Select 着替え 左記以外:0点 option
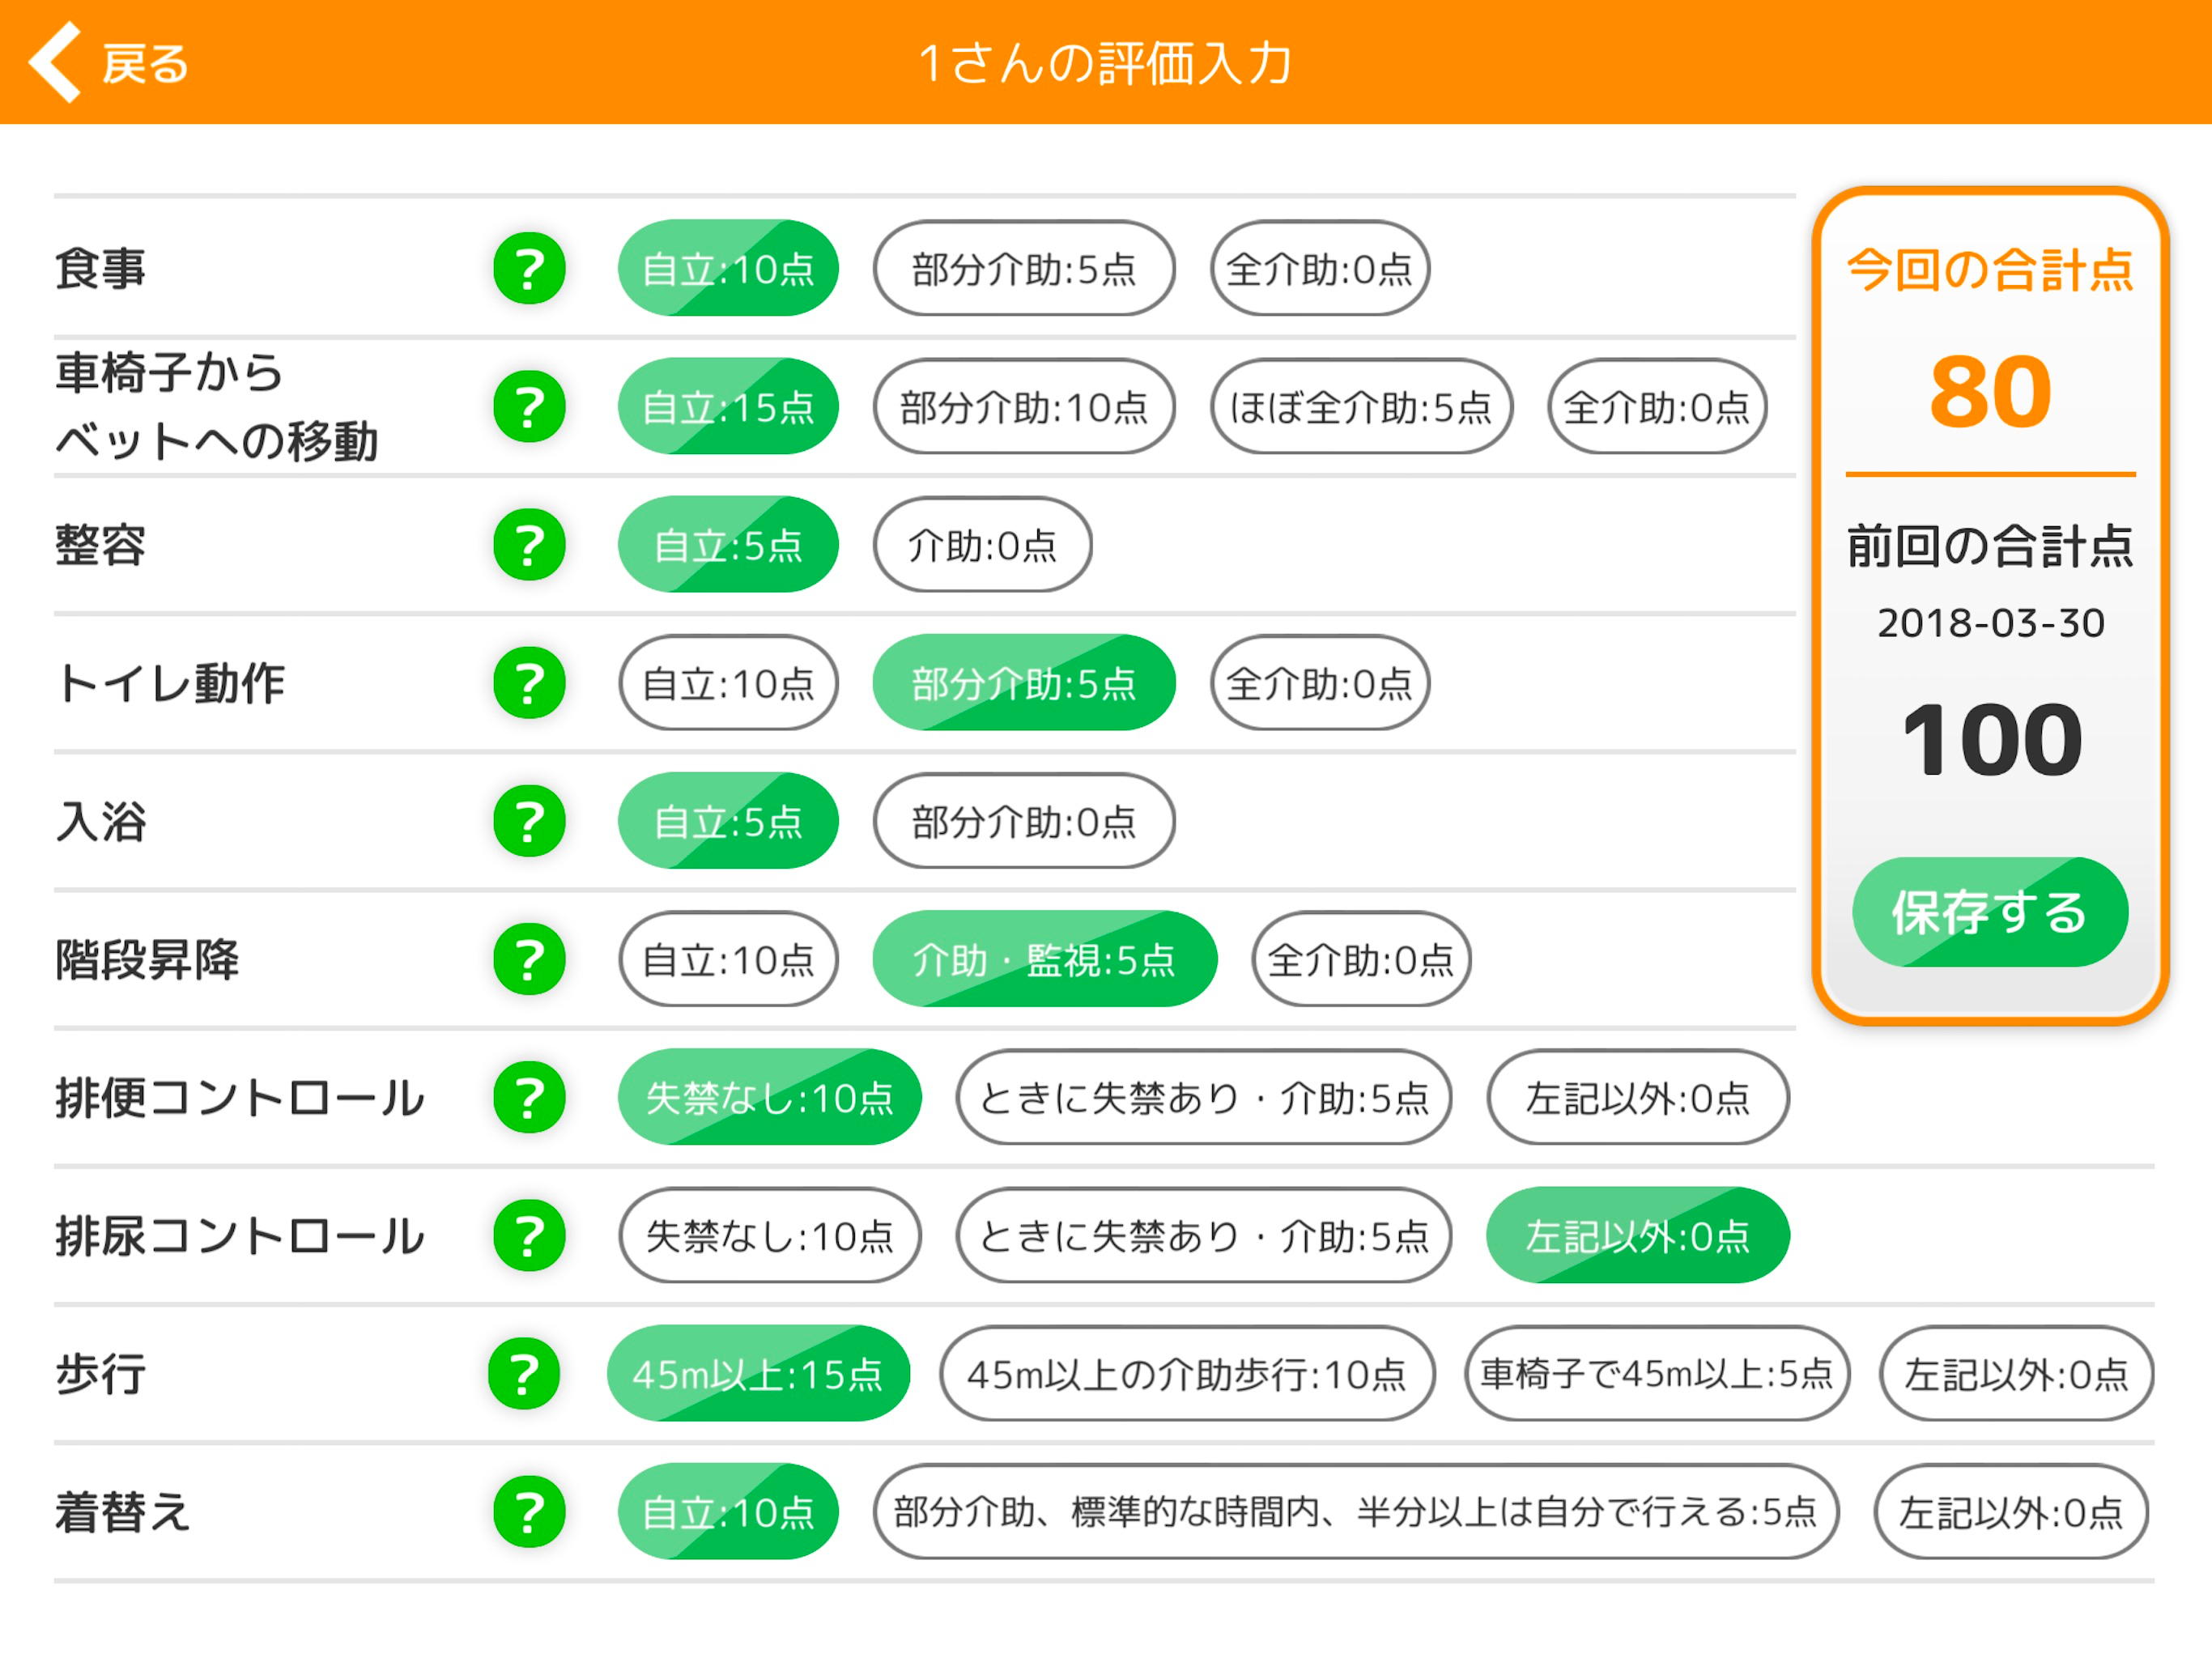Image resolution: width=2212 pixels, height=1658 pixels. pyautogui.click(x=2011, y=1511)
